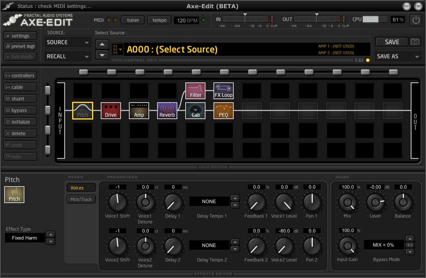Click the power button icon

pyautogui.click(x=416, y=20)
